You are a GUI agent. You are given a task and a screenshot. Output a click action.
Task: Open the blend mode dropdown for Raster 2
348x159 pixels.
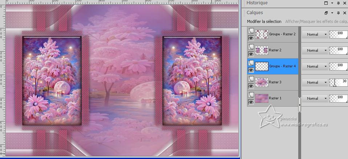tap(315, 51)
